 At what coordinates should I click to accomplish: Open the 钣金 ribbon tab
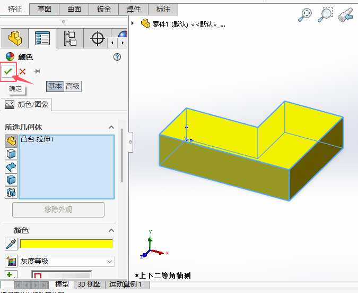click(x=103, y=9)
